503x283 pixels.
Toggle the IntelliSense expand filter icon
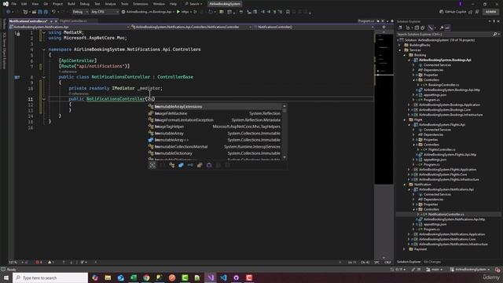tap(152, 165)
